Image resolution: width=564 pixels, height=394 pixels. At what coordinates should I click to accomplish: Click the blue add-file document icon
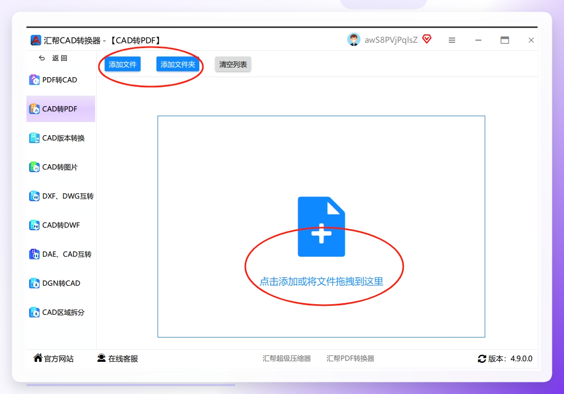[321, 227]
